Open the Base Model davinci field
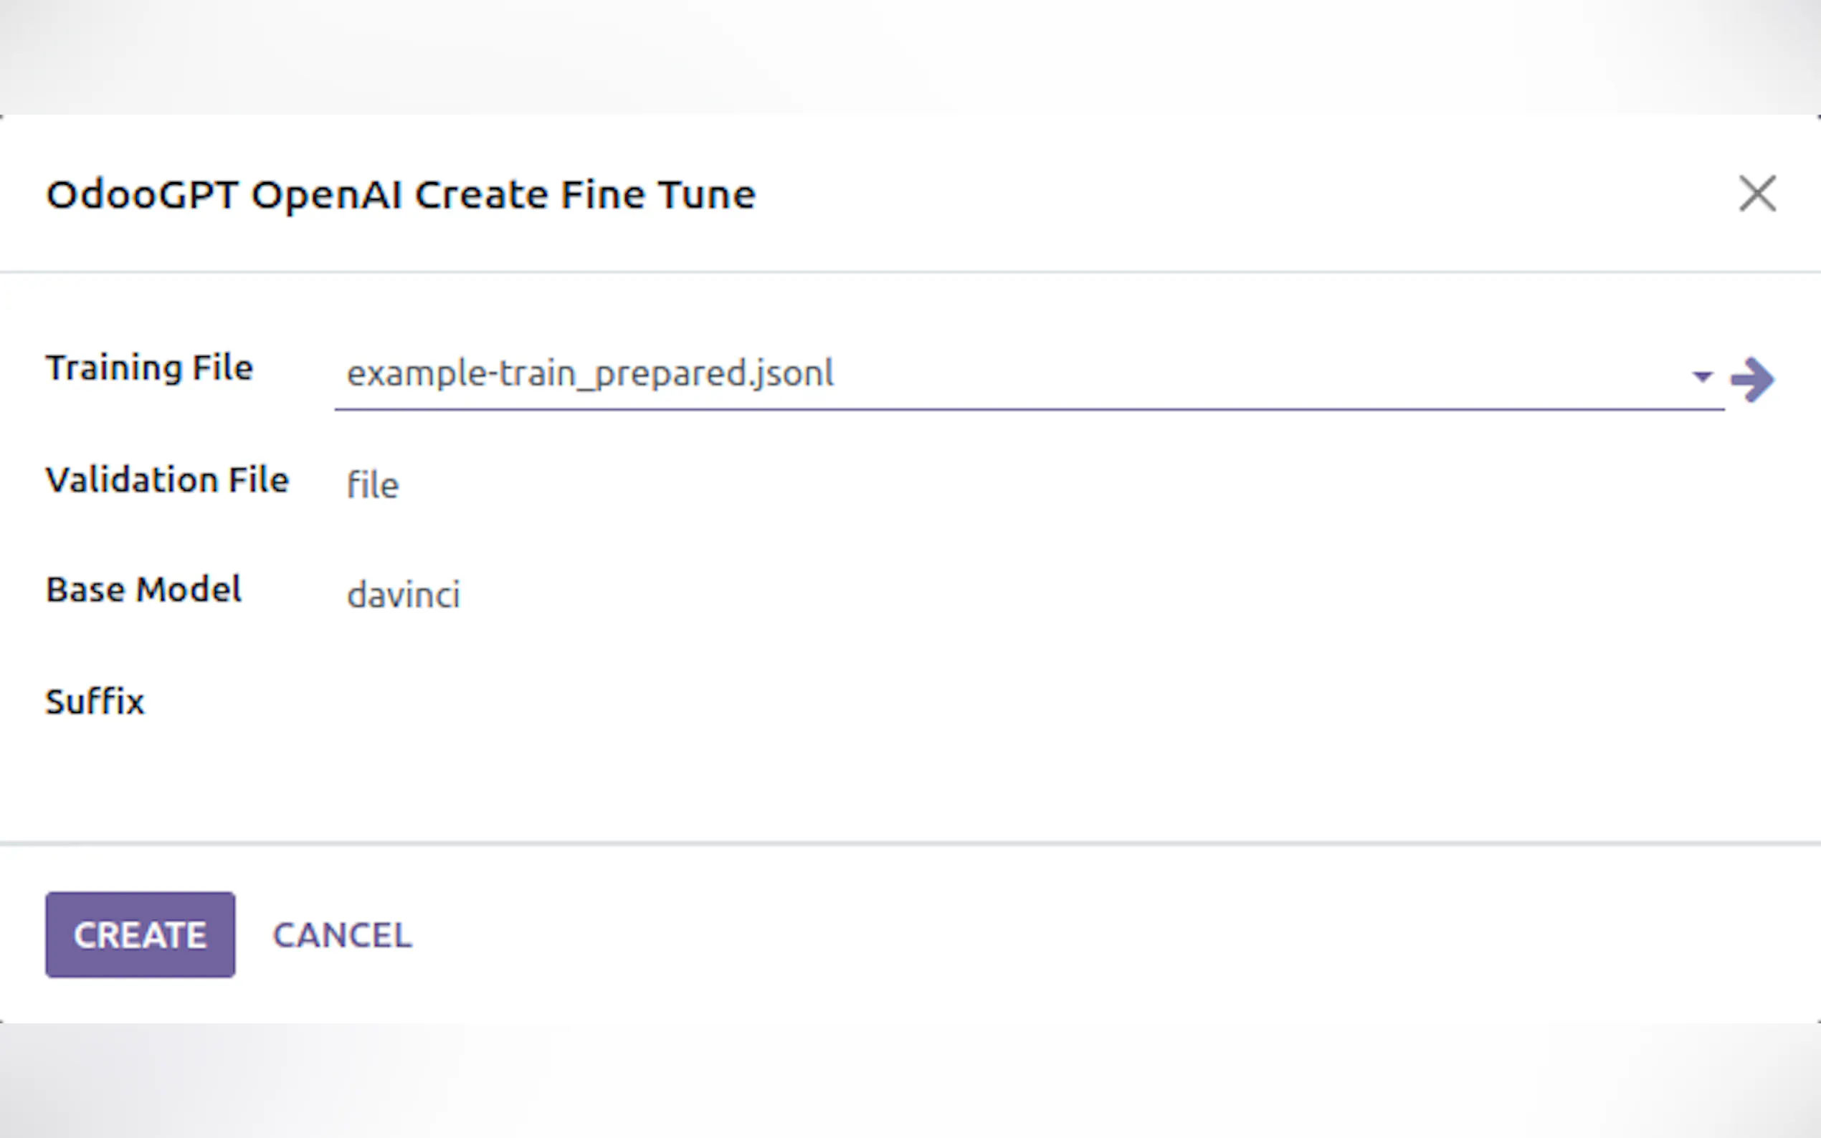Screen dimensions: 1821x1138 pyautogui.click(x=404, y=596)
